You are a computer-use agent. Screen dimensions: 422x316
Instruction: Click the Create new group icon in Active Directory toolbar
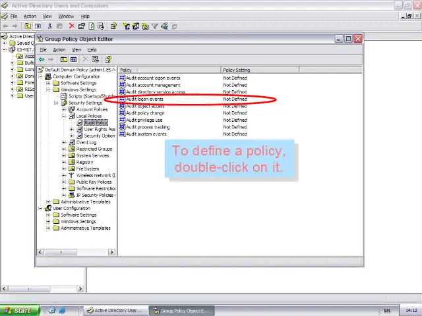(136, 26)
